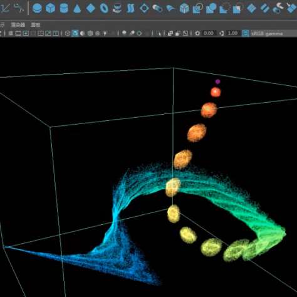Click the curved sheets shelf icon
Screen dimensions: 297x297
131,8
